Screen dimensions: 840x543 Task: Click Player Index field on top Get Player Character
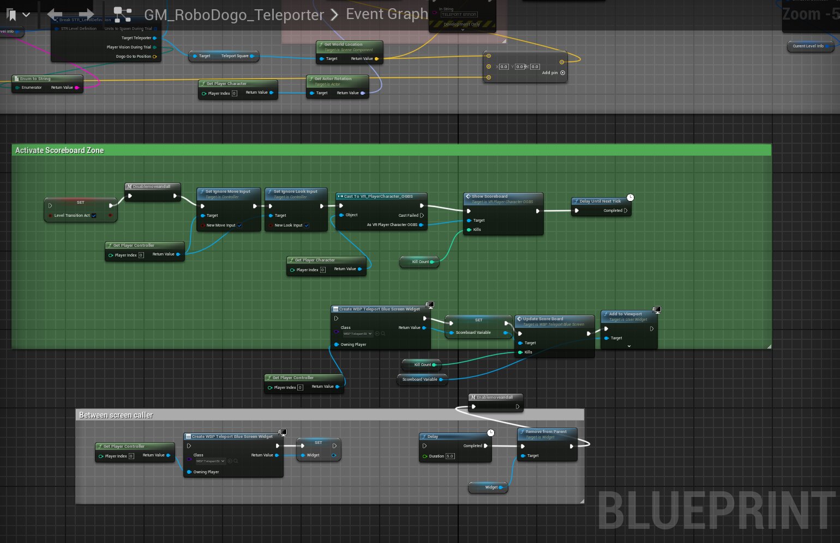(x=235, y=94)
